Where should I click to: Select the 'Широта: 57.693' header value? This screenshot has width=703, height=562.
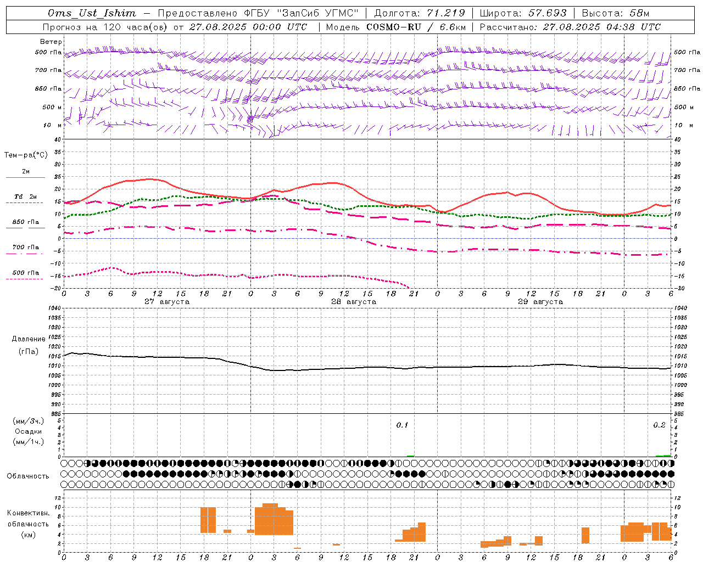[523, 13]
